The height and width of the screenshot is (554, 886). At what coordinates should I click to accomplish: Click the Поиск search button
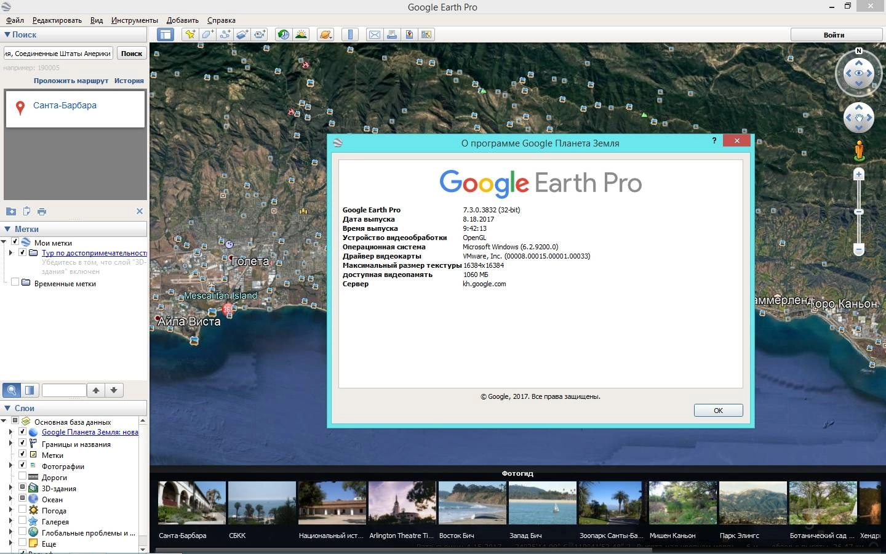[132, 54]
